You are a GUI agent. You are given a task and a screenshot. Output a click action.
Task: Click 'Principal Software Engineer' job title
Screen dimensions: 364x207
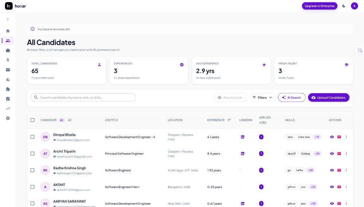124,154
